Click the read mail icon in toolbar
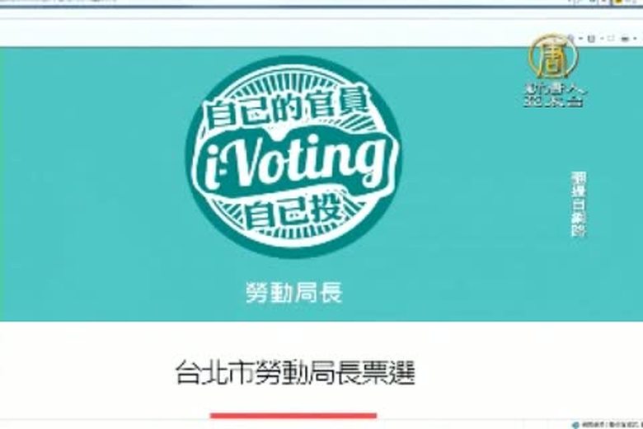This screenshot has width=643, height=429. point(611,39)
